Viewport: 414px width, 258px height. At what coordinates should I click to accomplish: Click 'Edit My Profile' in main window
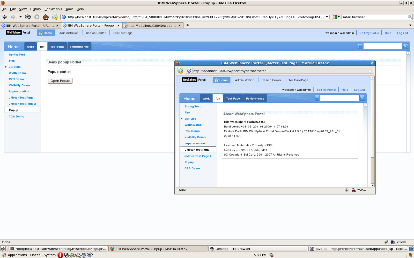click(369, 33)
